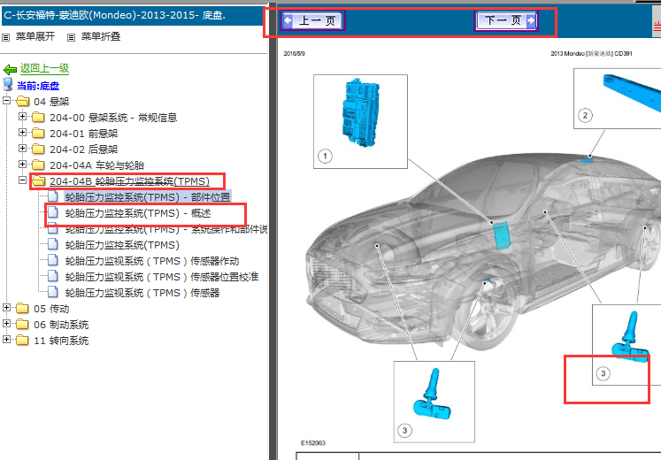Select the 11 转向系统 folder label

(61, 341)
